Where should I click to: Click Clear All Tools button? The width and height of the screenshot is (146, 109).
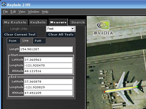click(61, 35)
